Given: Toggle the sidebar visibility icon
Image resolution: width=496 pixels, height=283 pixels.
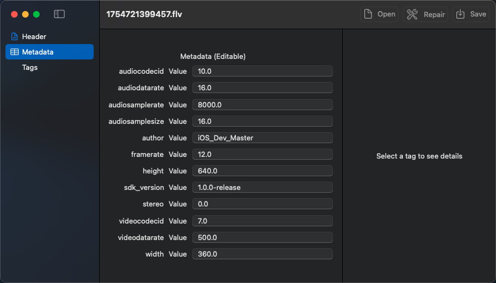Looking at the screenshot, I should click(x=59, y=14).
